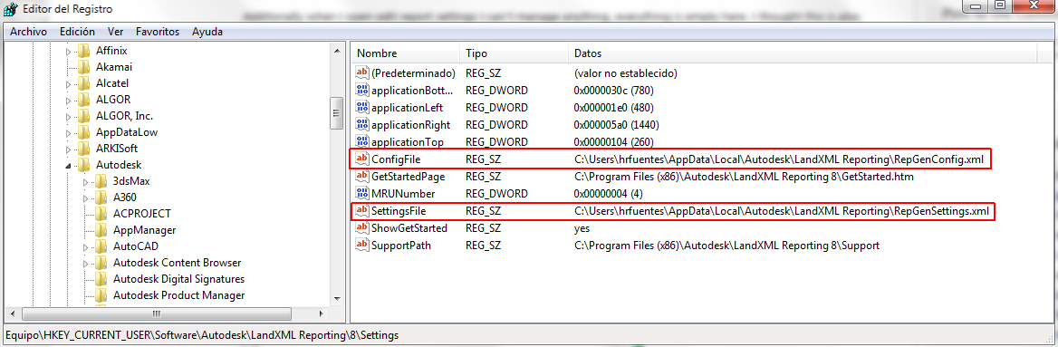Select the ALGOR, Inc. key name

(126, 116)
